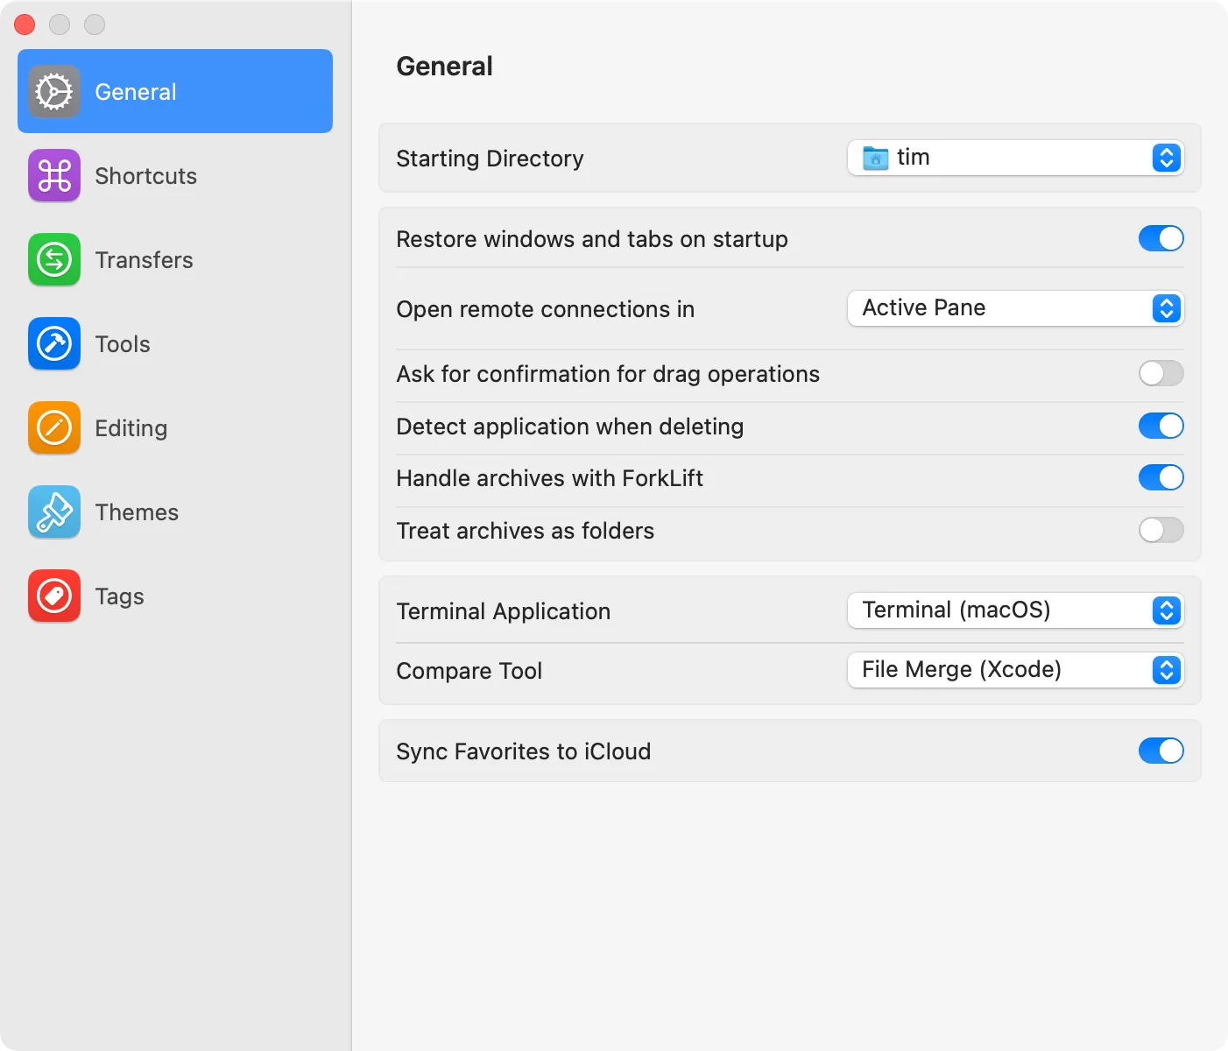1228x1051 pixels.
Task: Click the General gear icon in sidebar
Action: point(54,92)
